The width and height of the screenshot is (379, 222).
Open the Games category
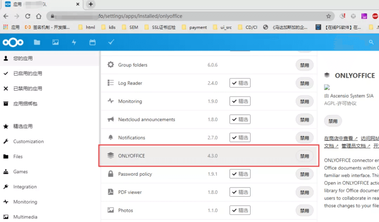[x=50, y=172]
